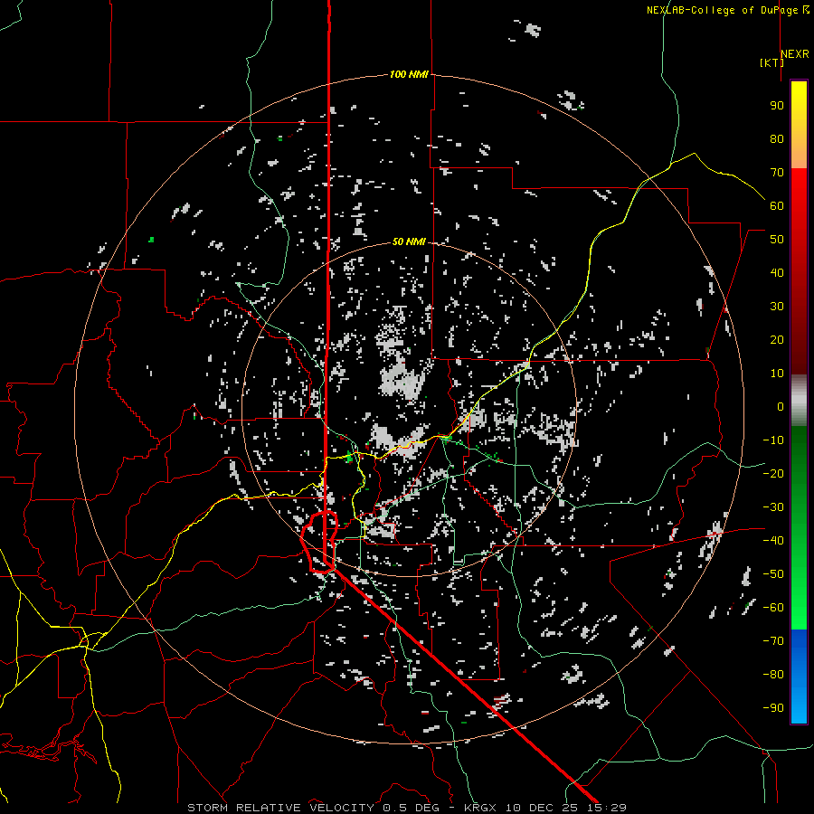The image size is (814, 814).
Task: Click the STORM RELATIVE VELOCITY caption text
Action: 280,808
